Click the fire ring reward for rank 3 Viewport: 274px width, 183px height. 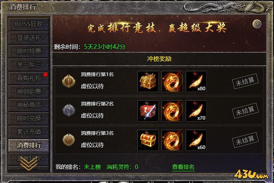pos(172,140)
